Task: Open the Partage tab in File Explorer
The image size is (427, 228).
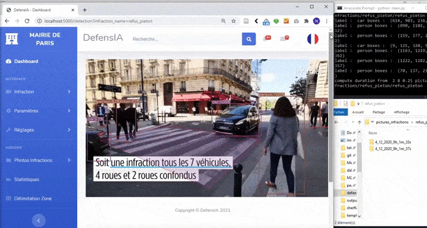Action: point(379,112)
